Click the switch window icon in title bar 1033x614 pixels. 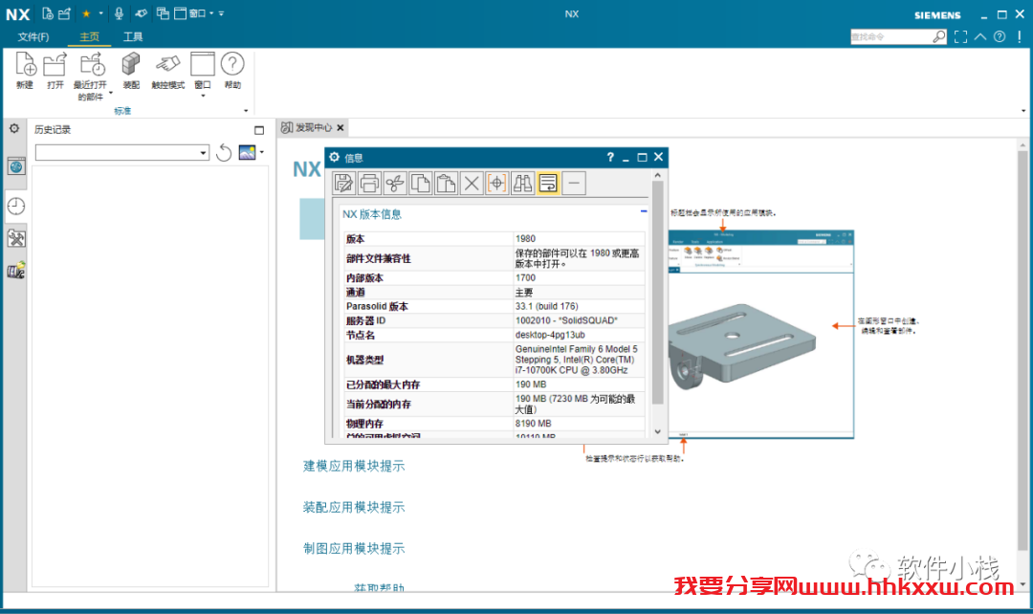(163, 13)
